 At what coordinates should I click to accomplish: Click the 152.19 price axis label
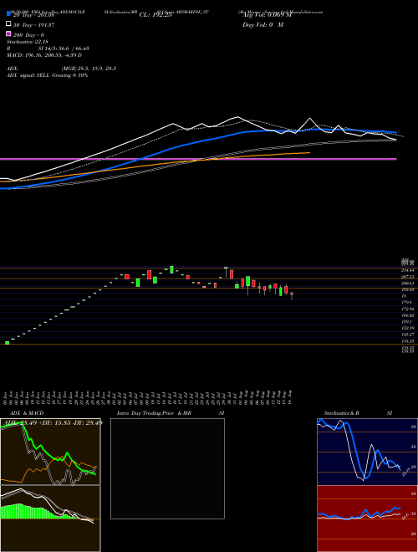tap(408, 328)
